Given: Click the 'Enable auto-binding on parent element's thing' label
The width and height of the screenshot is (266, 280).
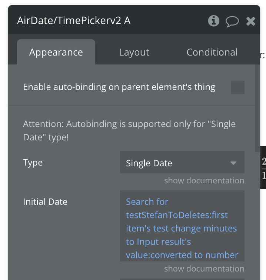Looking at the screenshot, I should pos(119,87).
